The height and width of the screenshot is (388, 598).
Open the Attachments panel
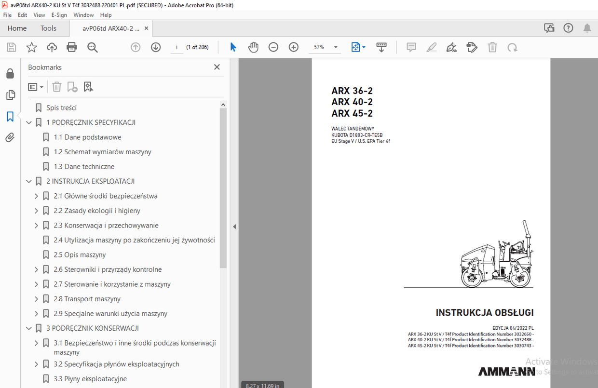tap(10, 137)
